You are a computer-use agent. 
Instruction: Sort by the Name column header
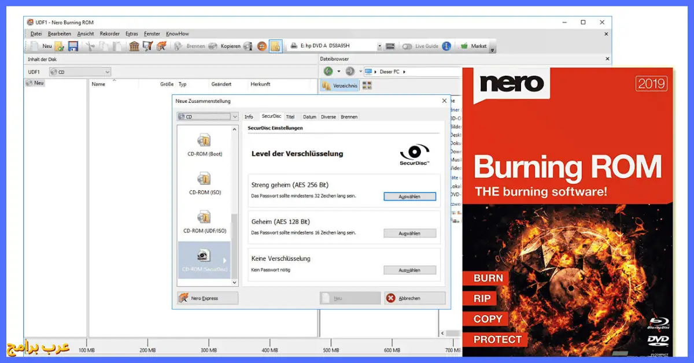pyautogui.click(x=98, y=84)
